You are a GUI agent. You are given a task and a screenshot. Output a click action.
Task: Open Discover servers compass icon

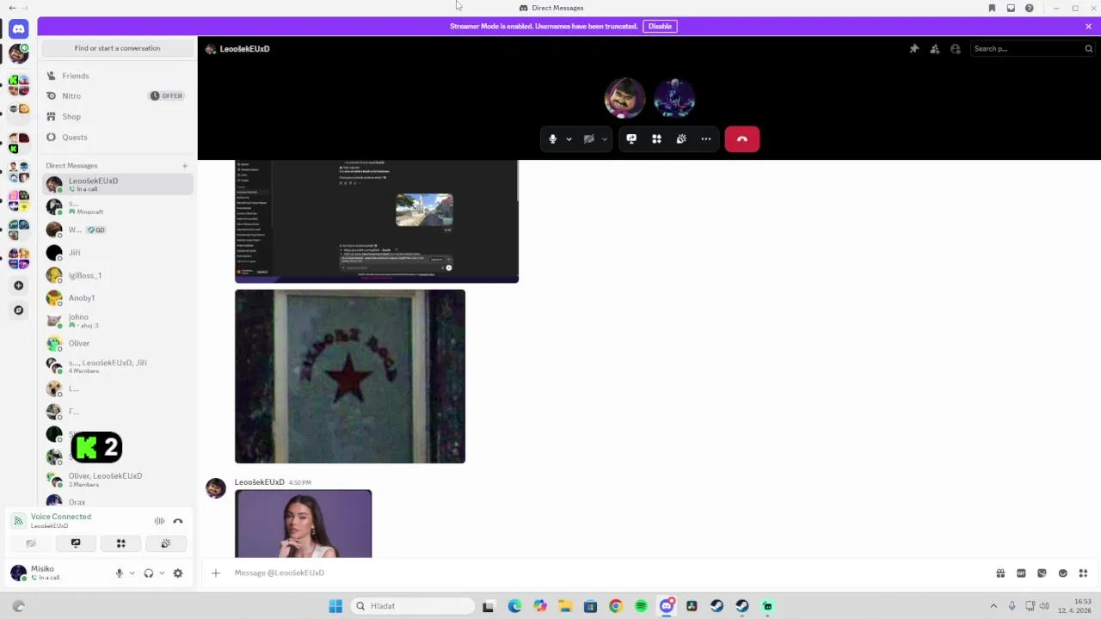click(x=18, y=310)
